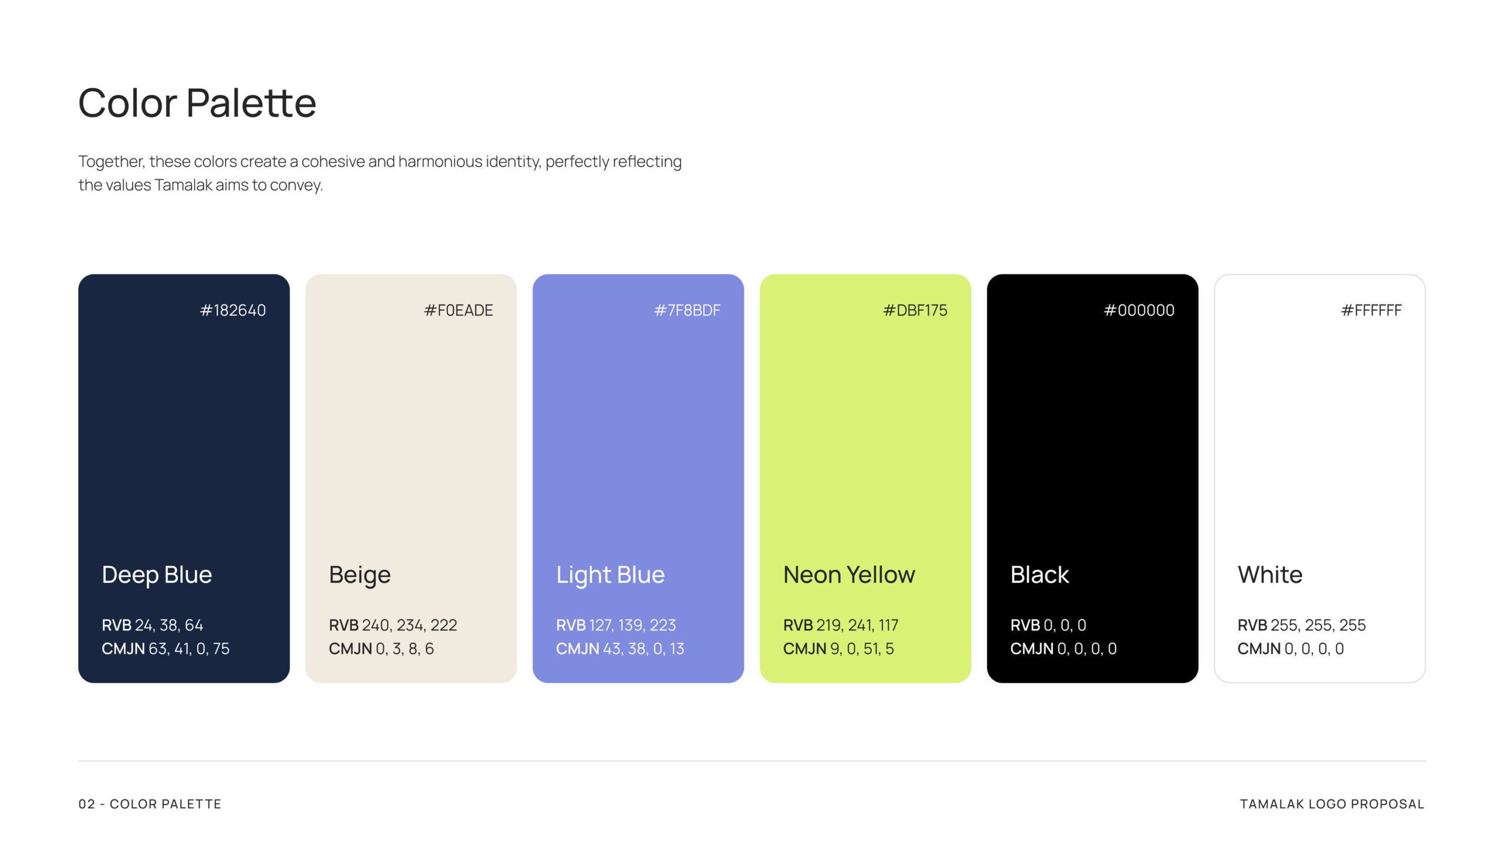The image size is (1504, 846).
Task: Click the TAMALAK LOGO PROPOSAL footer text
Action: tap(1332, 804)
